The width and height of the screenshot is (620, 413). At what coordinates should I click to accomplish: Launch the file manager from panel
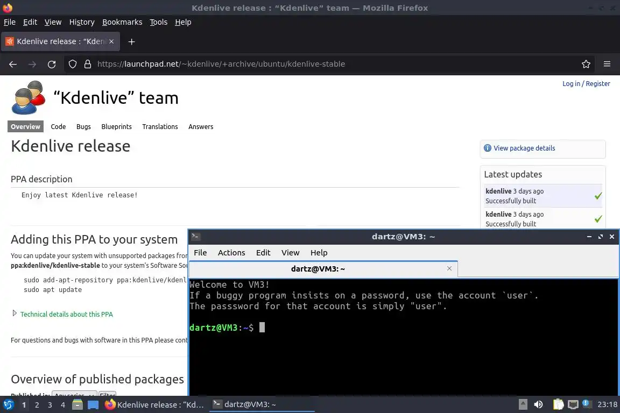(77, 404)
